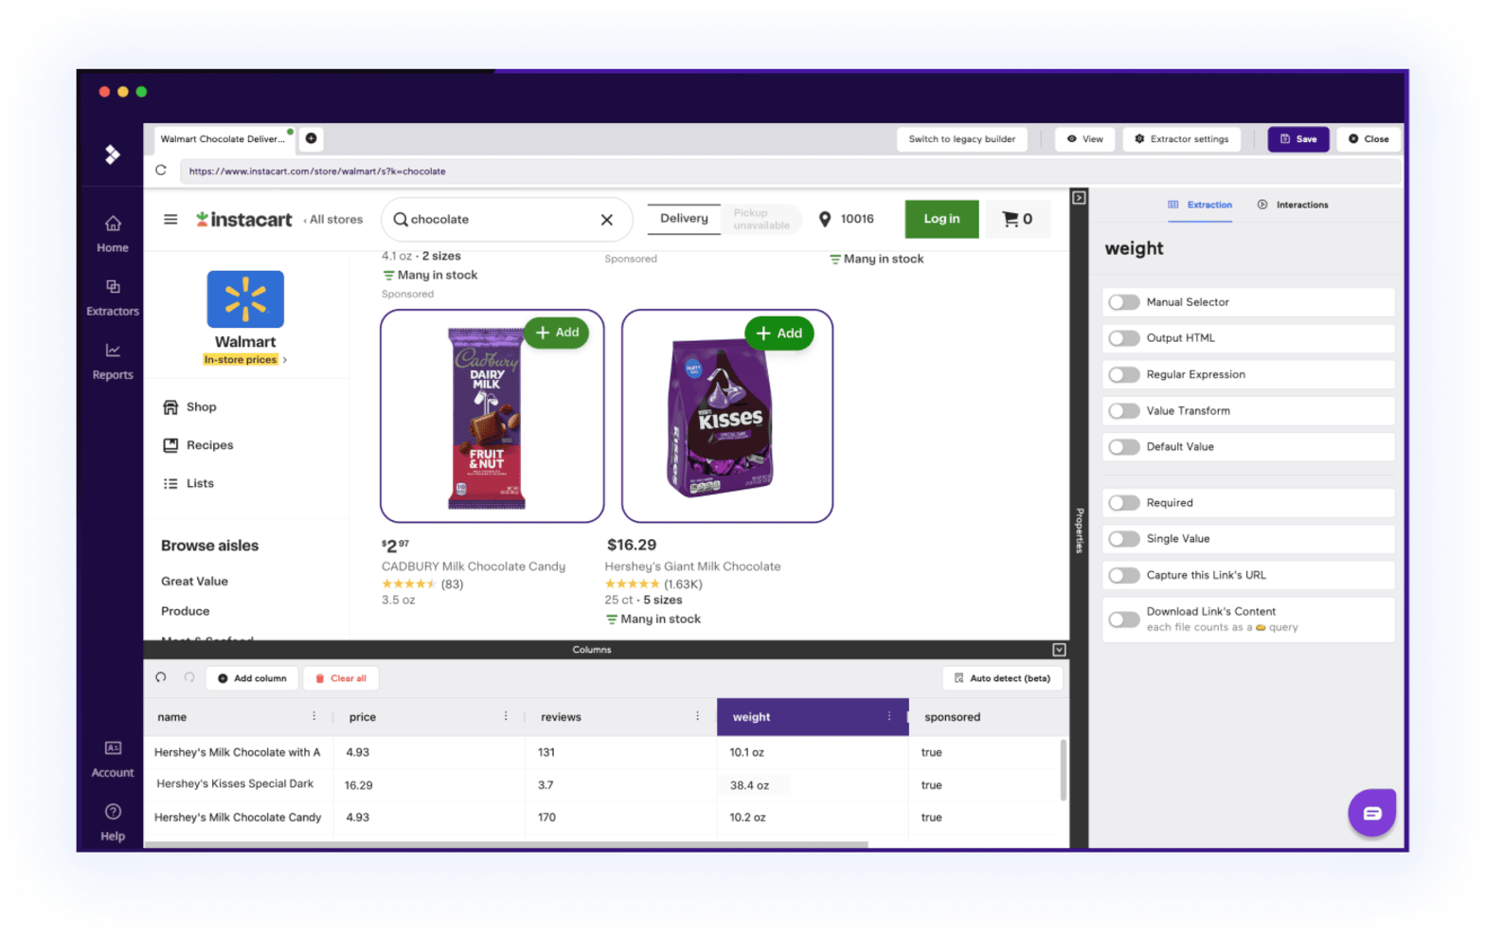Open Extractors in the left sidebar
1485x935 pixels.
point(112,297)
